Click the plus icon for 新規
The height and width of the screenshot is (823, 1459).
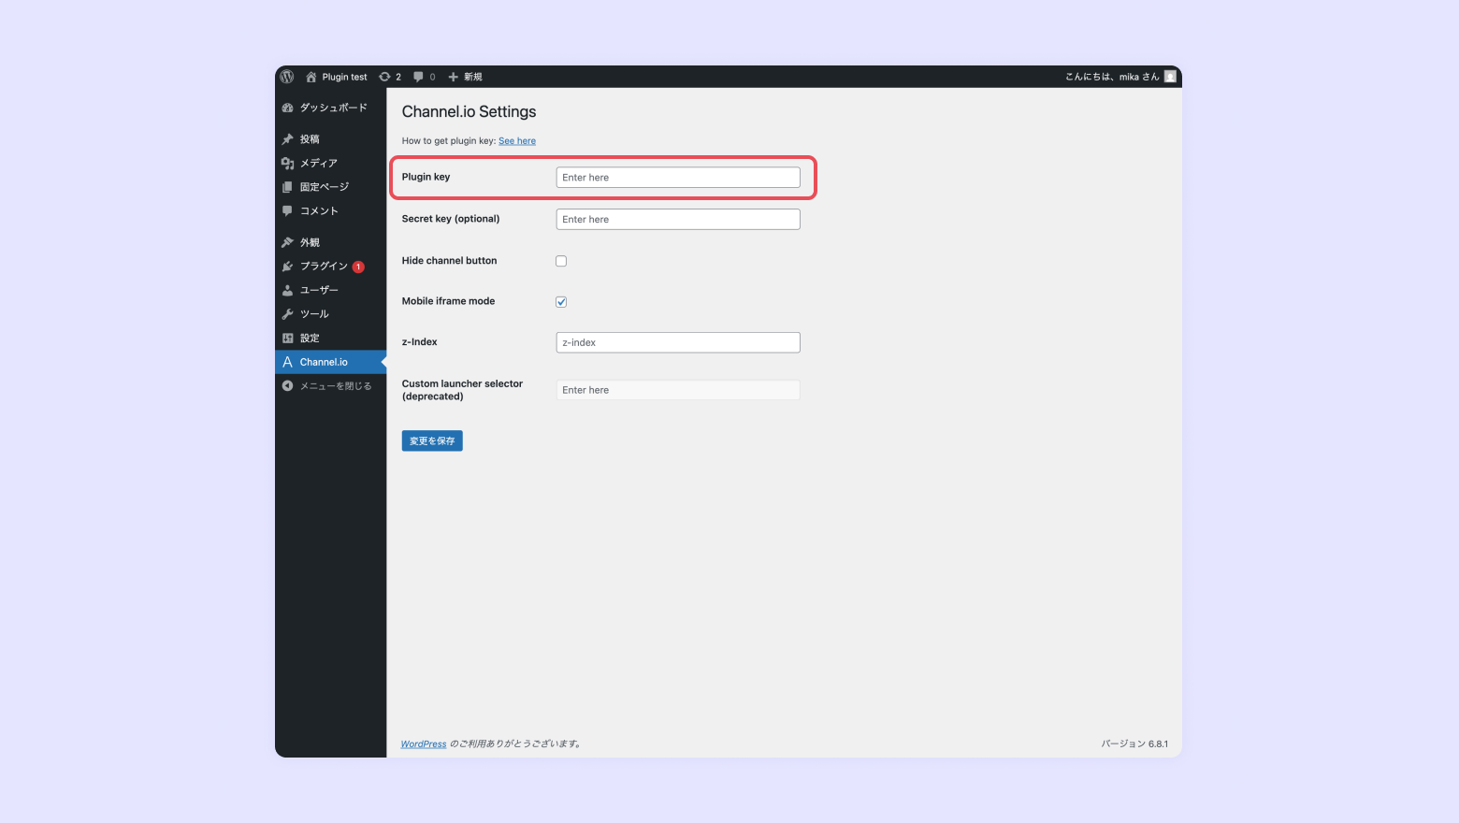click(453, 77)
